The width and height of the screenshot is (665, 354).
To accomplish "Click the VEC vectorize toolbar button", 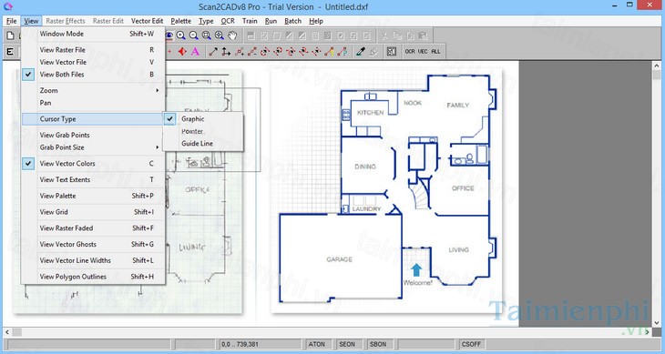I will click(423, 51).
